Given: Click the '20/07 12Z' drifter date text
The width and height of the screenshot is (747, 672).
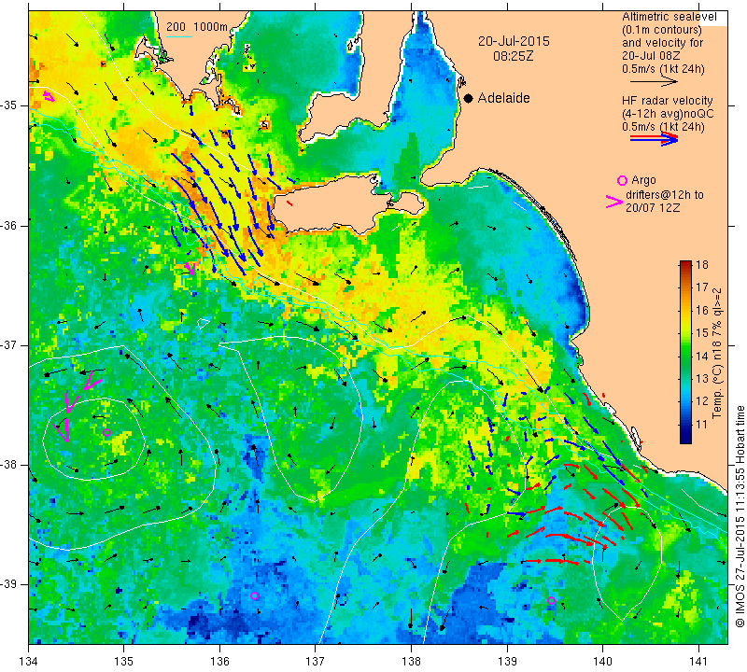Looking at the screenshot, I should [653, 208].
